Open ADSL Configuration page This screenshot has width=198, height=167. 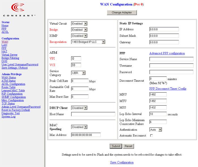[x=13, y=84]
